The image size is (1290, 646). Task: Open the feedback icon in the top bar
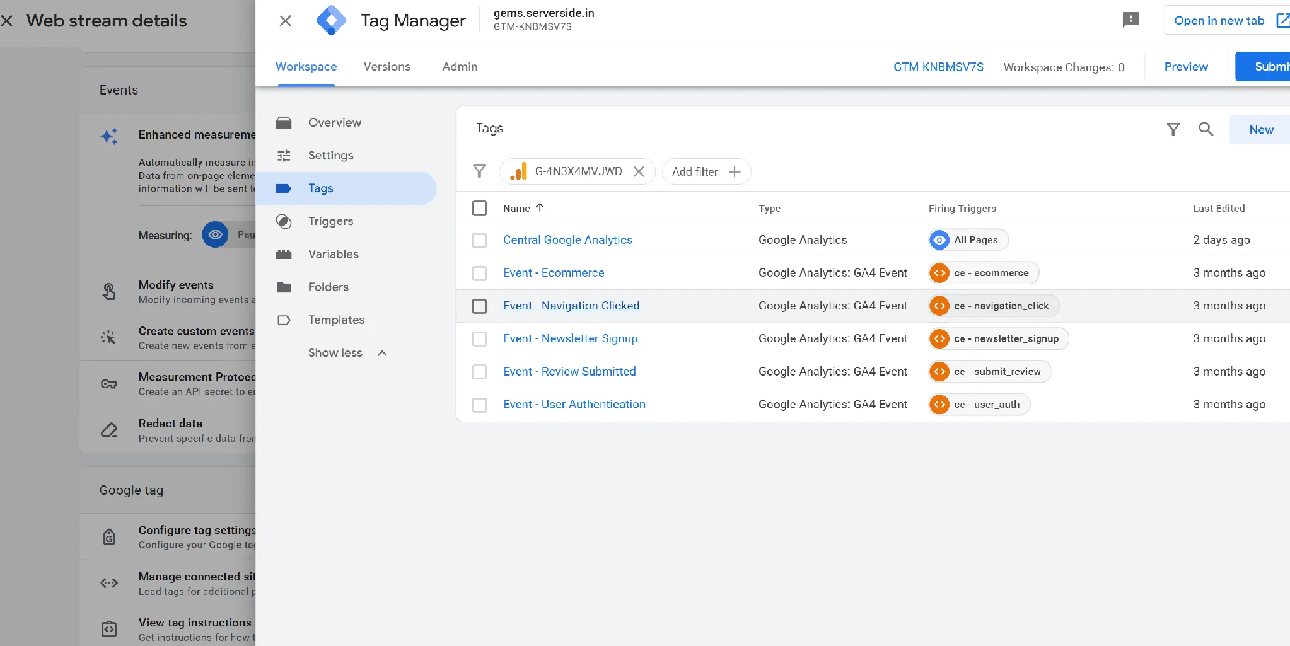click(1130, 20)
